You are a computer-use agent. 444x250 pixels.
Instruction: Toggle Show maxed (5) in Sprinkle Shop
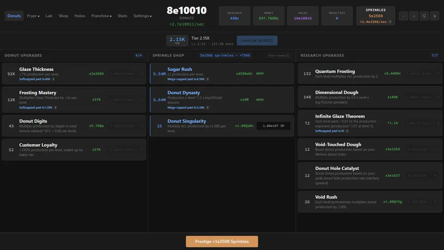tap(278, 56)
